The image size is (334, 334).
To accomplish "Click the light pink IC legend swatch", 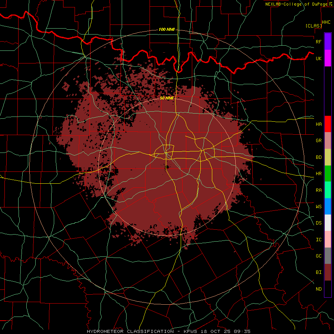I will [328, 239].
